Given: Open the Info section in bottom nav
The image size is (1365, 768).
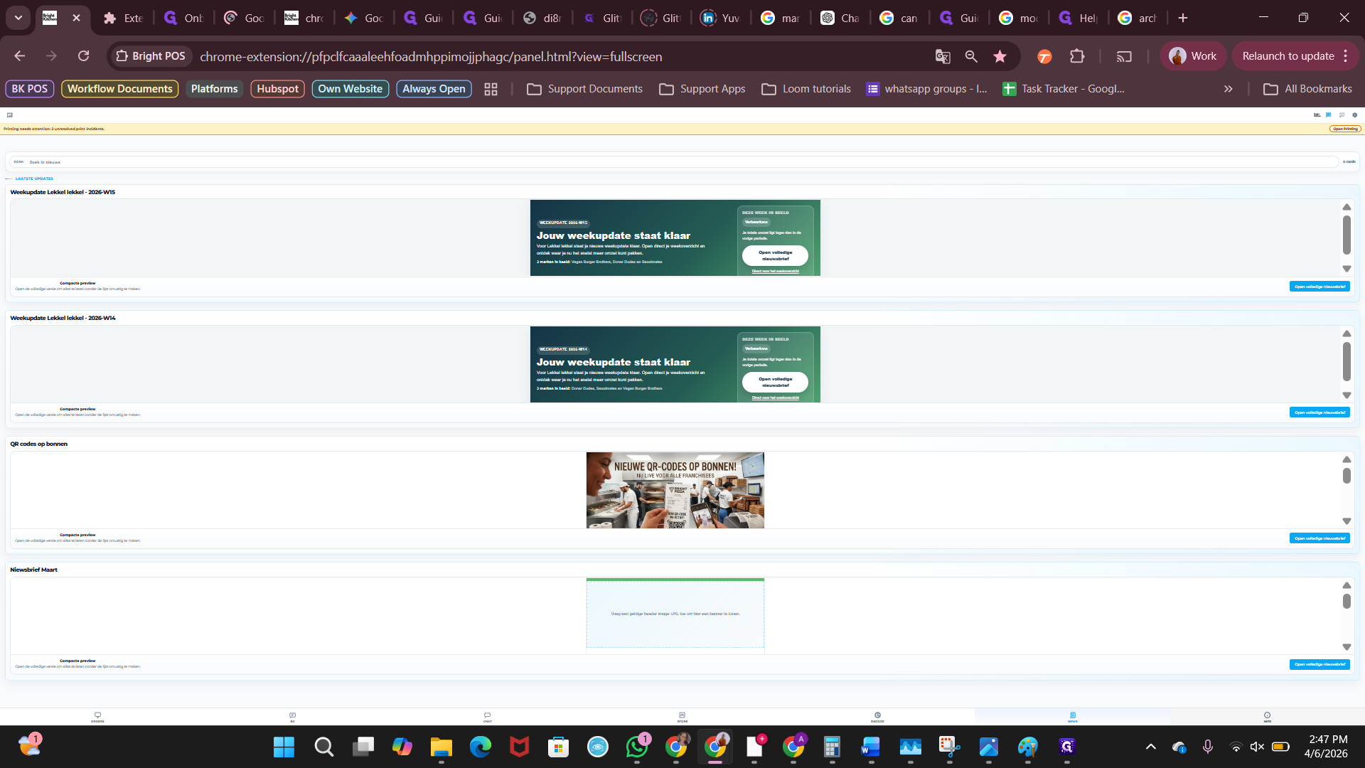Looking at the screenshot, I should click(x=1267, y=717).
